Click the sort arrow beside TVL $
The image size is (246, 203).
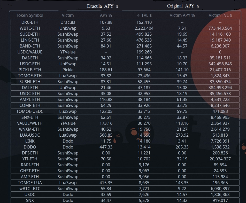click(x=138, y=15)
